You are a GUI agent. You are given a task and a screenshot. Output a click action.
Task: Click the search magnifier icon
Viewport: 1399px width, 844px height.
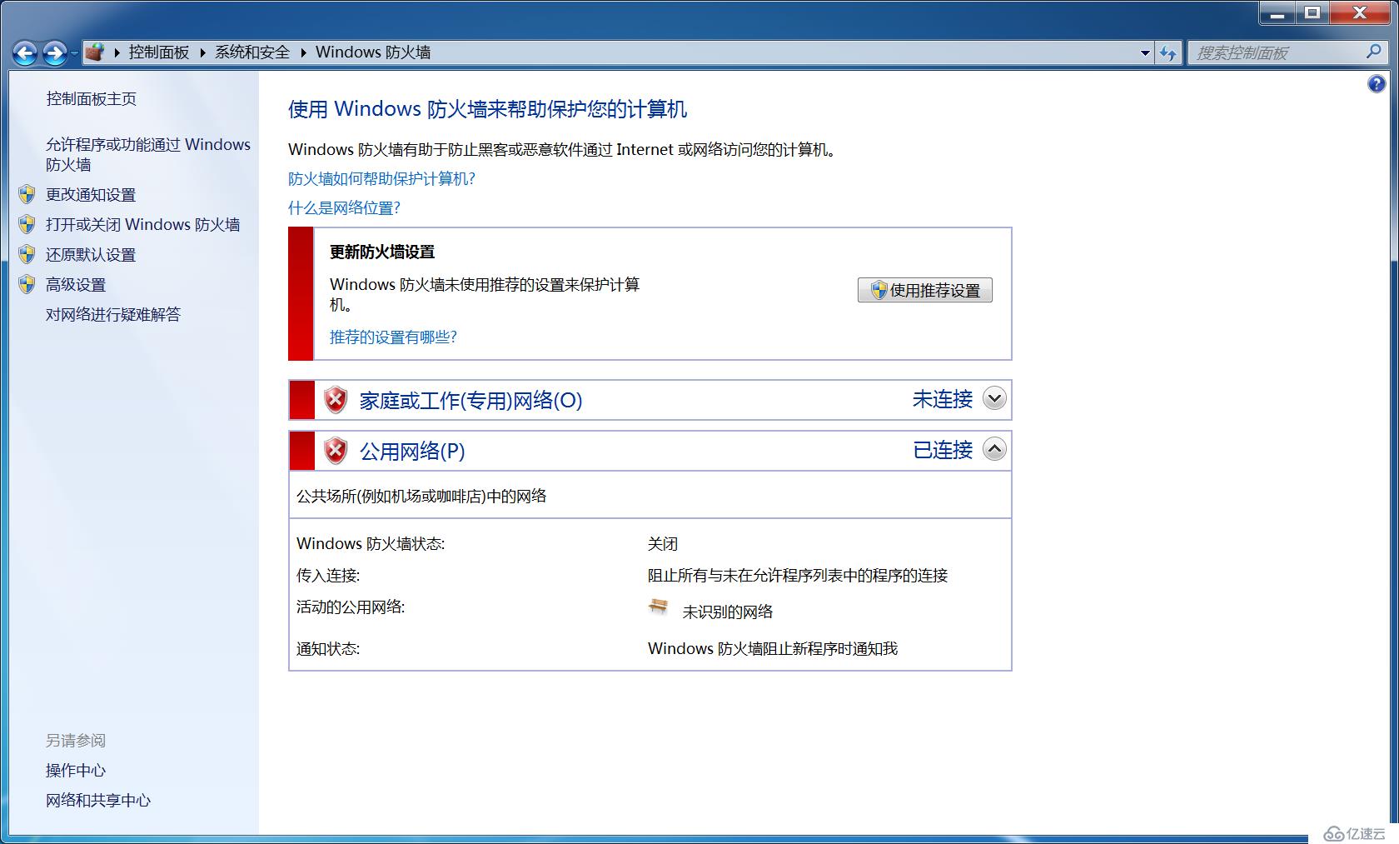tap(1373, 52)
